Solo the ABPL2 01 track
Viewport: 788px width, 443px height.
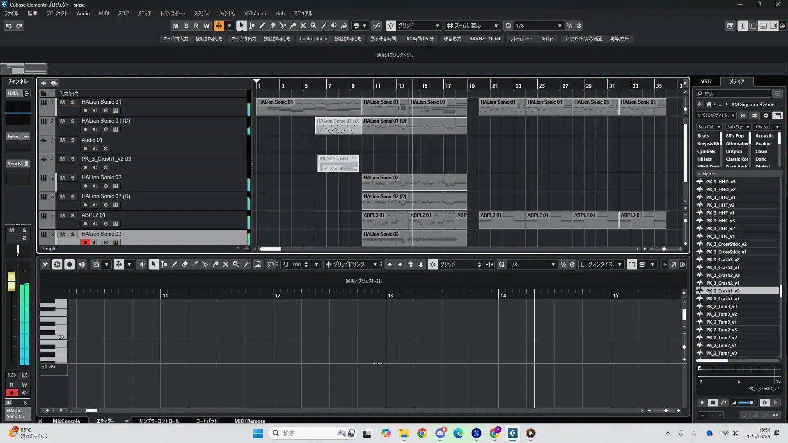(73, 215)
